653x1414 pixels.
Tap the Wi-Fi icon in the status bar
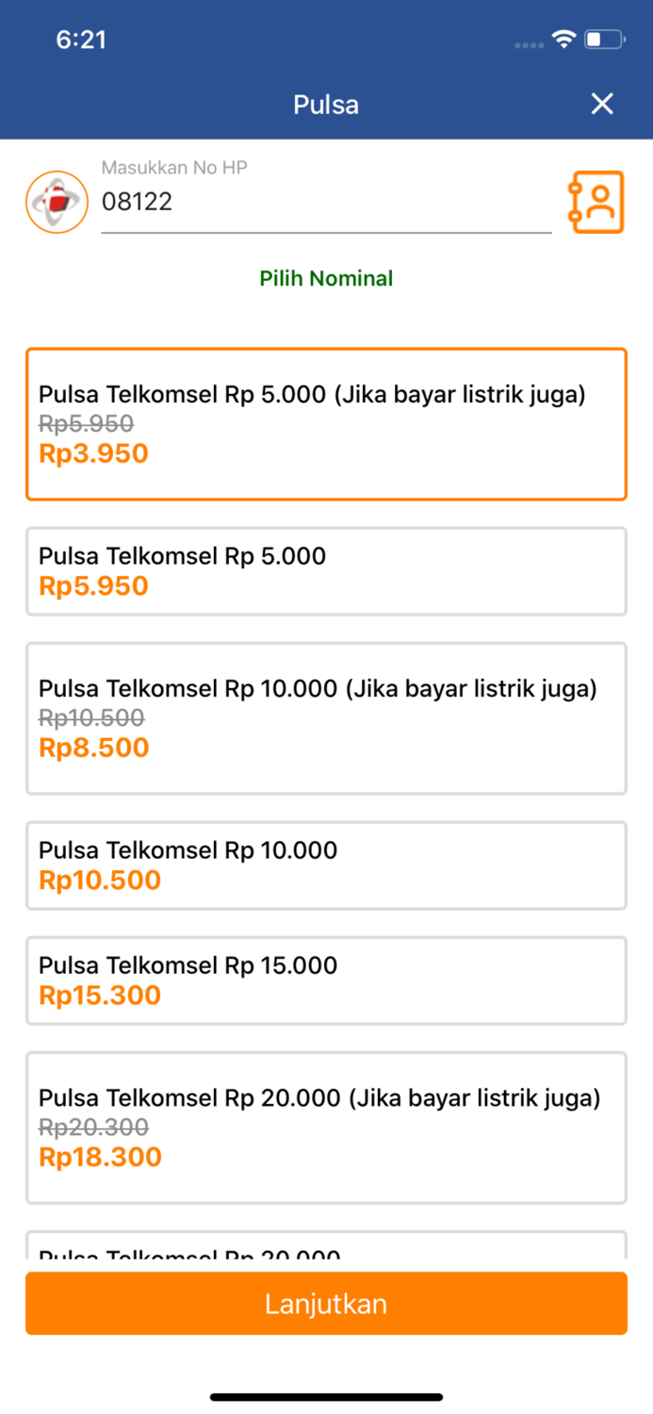[563, 40]
